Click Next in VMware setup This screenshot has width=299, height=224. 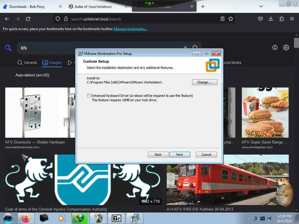coord(180,155)
